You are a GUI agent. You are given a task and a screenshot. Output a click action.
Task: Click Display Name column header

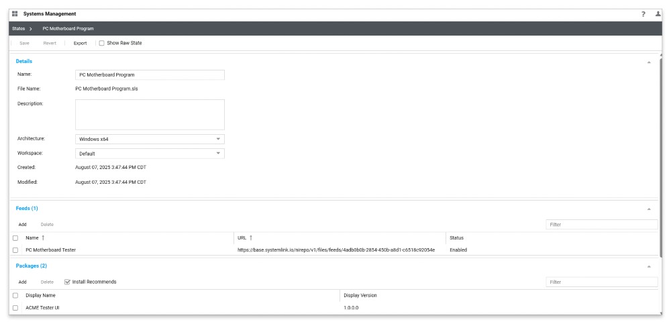pyautogui.click(x=40, y=295)
